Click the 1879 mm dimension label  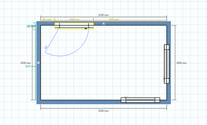[x=114, y=19]
